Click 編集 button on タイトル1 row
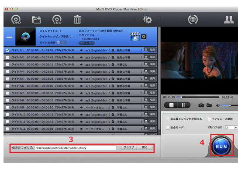This screenshot has height=169, width=238. coord(152,50)
